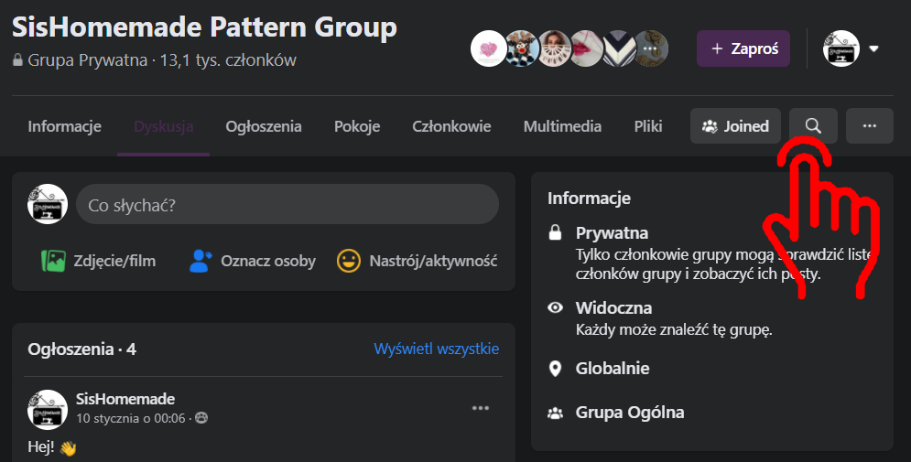Click the Nastrój/aktywność smiley icon
Viewport: 911px width, 462px height.
coord(349,261)
